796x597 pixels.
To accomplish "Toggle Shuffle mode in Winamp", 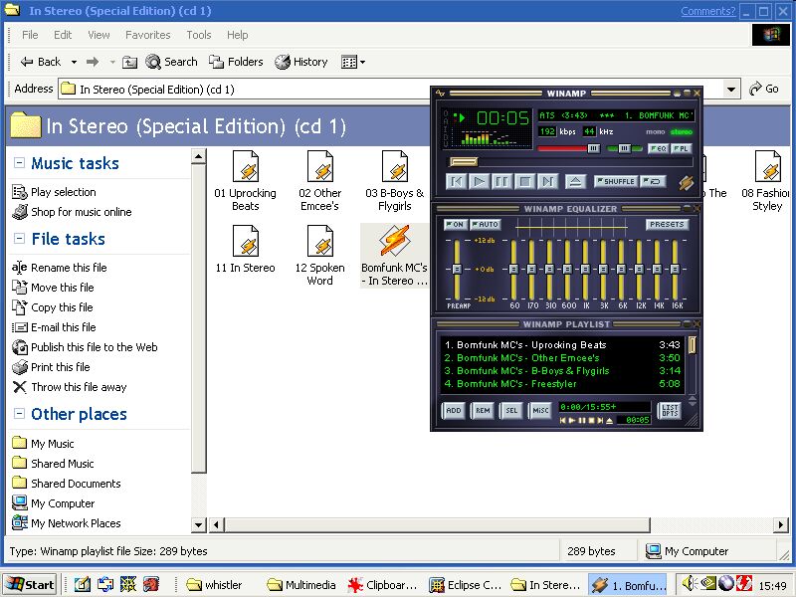I will point(615,181).
